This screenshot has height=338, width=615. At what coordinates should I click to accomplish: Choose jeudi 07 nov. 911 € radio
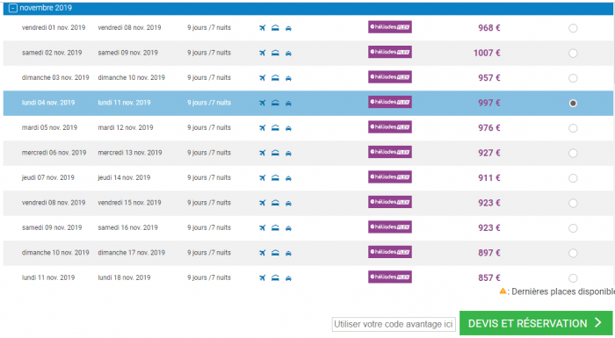[x=573, y=178]
